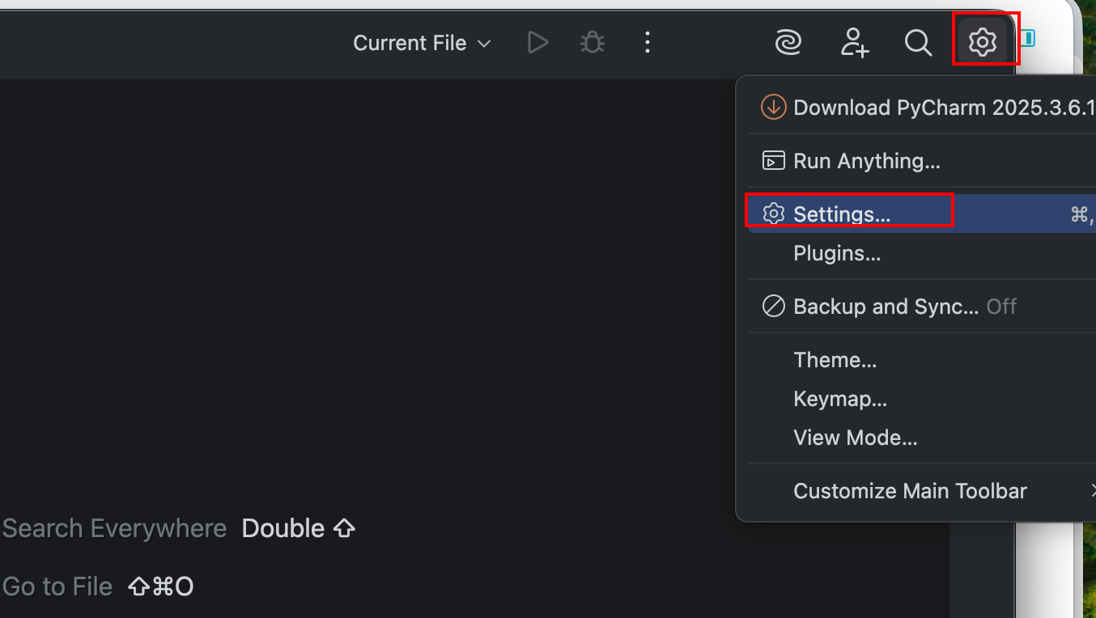Select Backup and Sync menu entry

[922, 307]
